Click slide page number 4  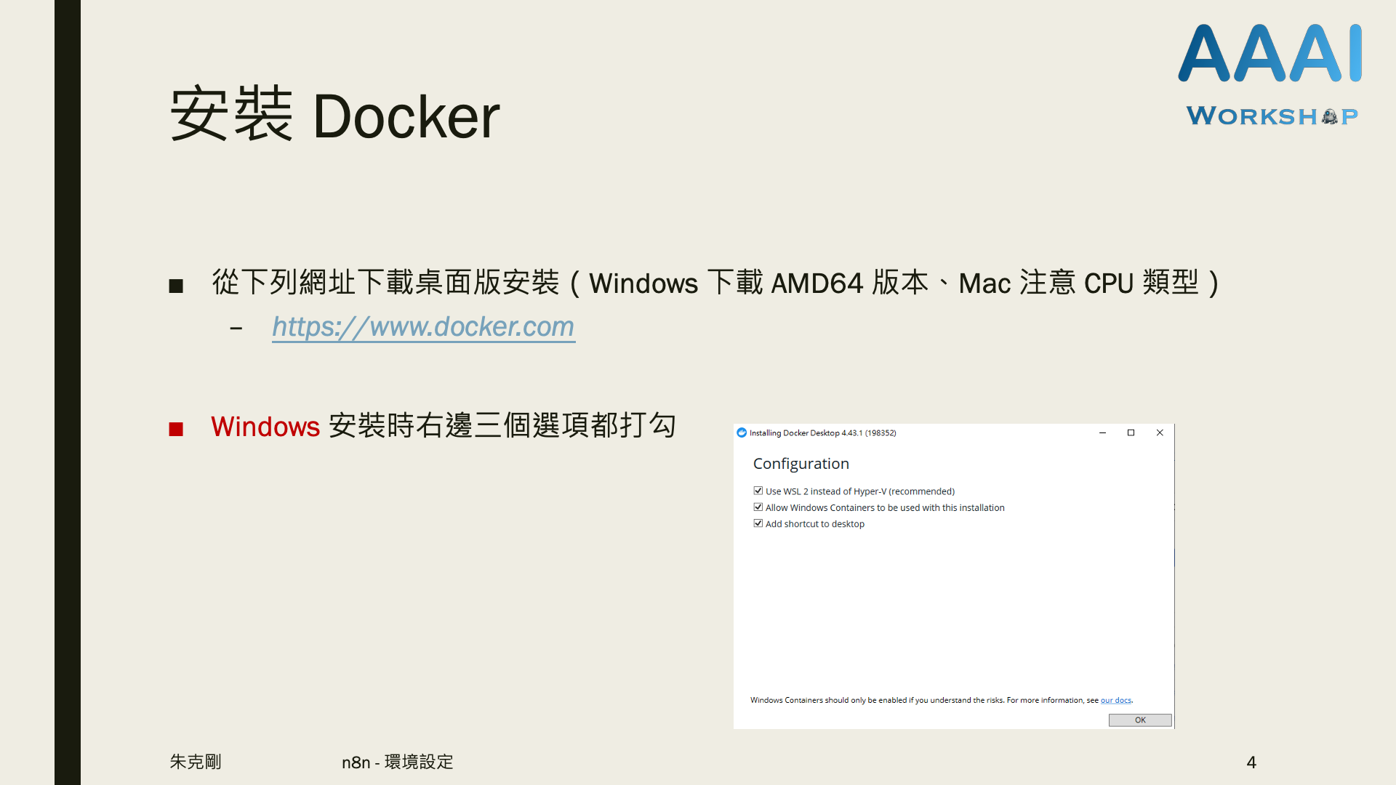click(x=1251, y=762)
